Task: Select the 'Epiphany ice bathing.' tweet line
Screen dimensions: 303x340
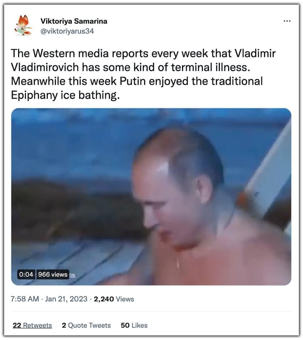Action: coord(65,95)
